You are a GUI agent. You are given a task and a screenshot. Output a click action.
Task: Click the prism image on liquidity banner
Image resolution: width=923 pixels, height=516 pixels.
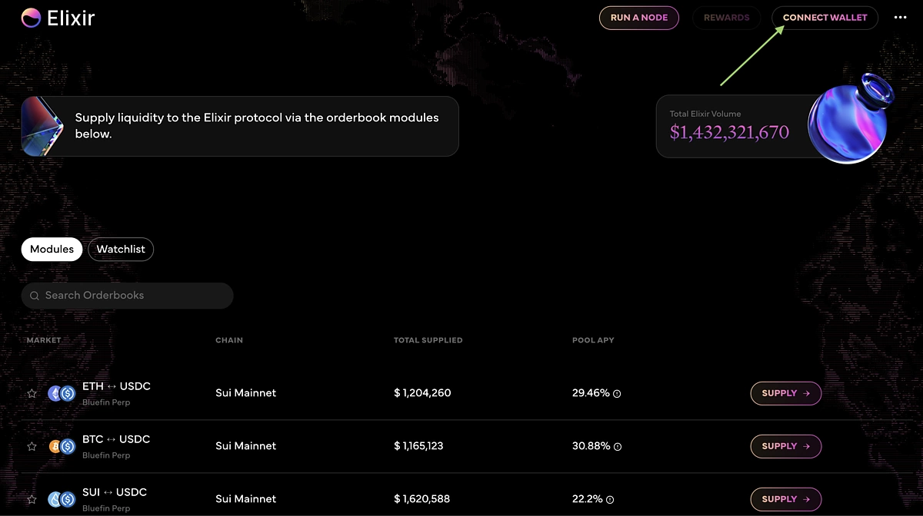[42, 127]
